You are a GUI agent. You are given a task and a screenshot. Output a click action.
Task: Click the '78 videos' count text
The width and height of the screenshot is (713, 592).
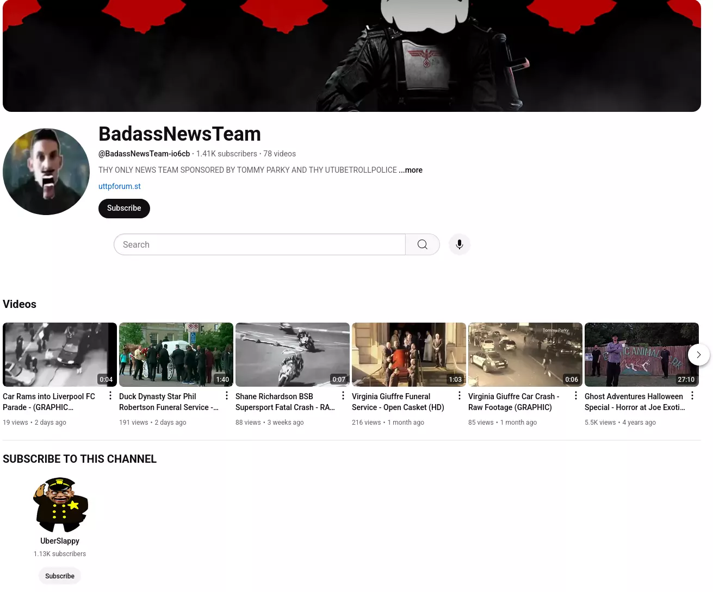click(x=280, y=154)
